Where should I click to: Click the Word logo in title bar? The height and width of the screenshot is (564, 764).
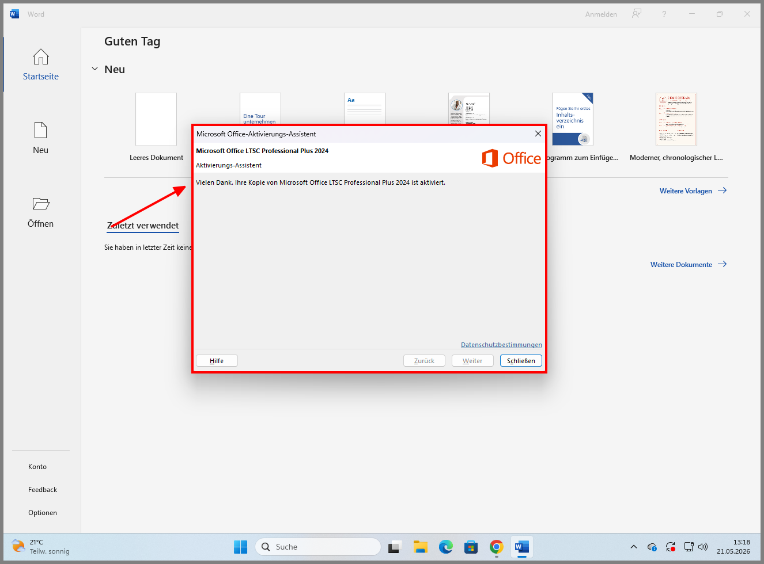(14, 14)
